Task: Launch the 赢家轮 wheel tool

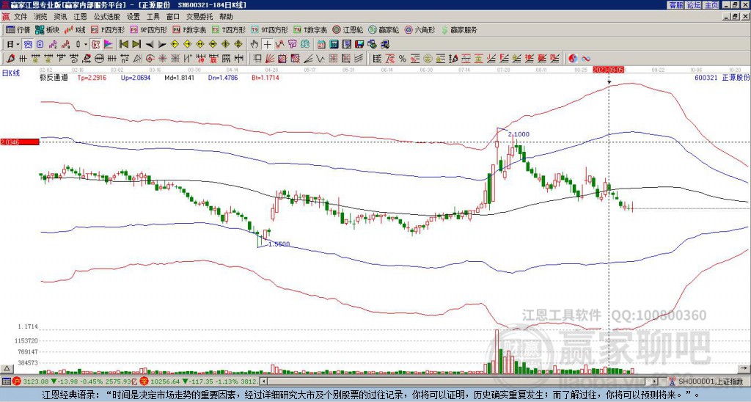Action: [384, 29]
